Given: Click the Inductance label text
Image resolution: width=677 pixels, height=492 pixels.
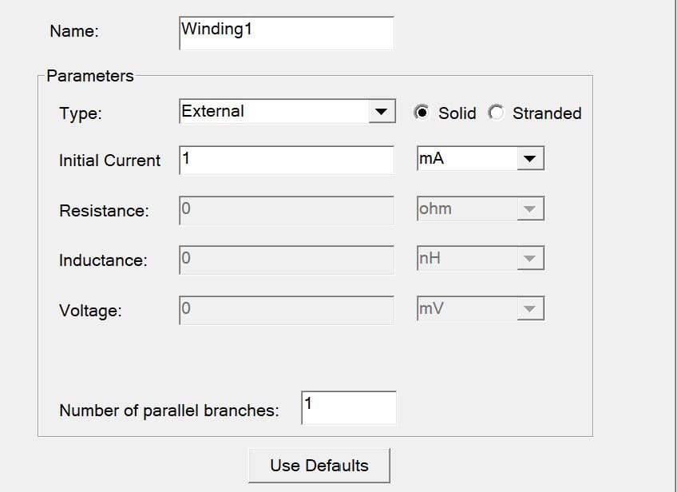Looking at the screenshot, I should [103, 260].
